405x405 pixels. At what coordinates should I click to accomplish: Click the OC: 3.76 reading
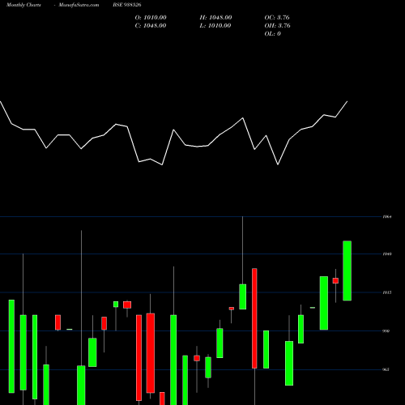(277, 18)
